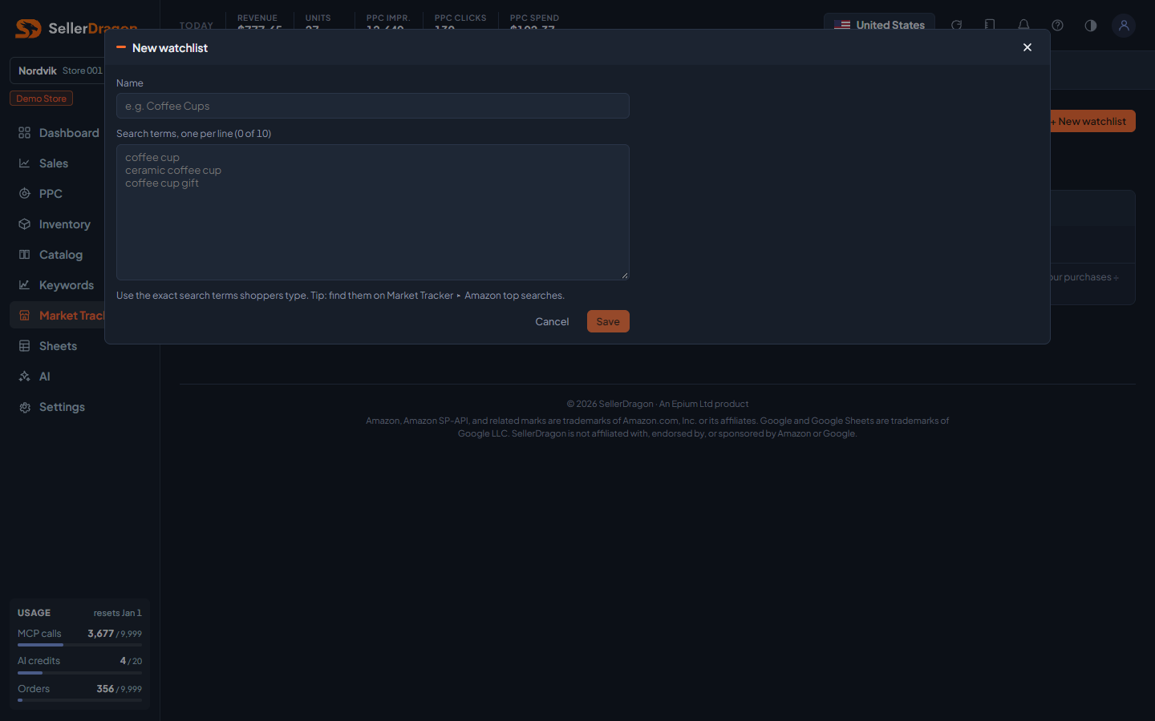Image resolution: width=1155 pixels, height=721 pixels.
Task: Close the New watchlist dialog
Action: coord(1027,47)
